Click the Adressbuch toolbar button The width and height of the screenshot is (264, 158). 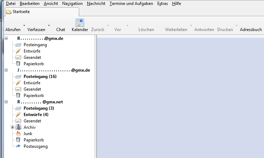(251, 30)
